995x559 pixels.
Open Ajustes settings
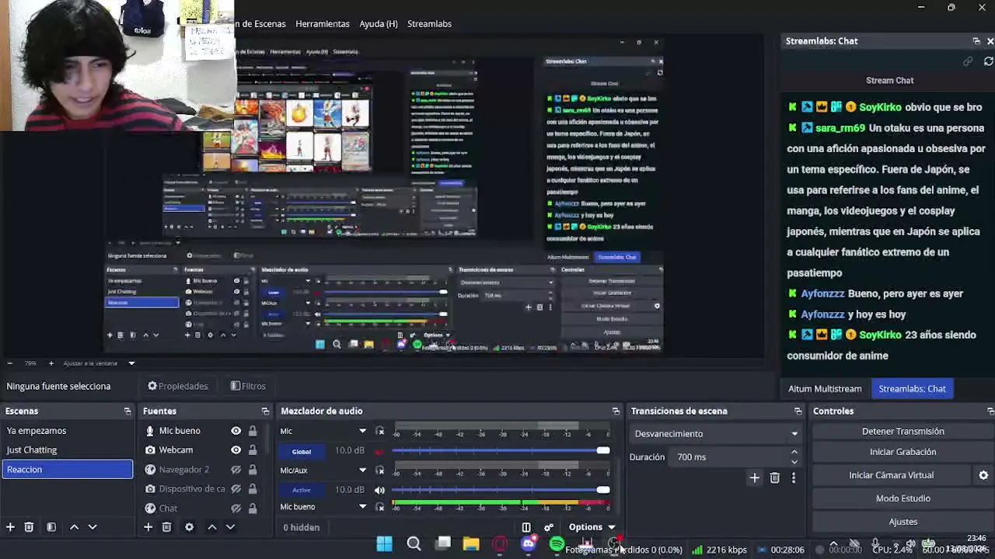click(x=903, y=522)
